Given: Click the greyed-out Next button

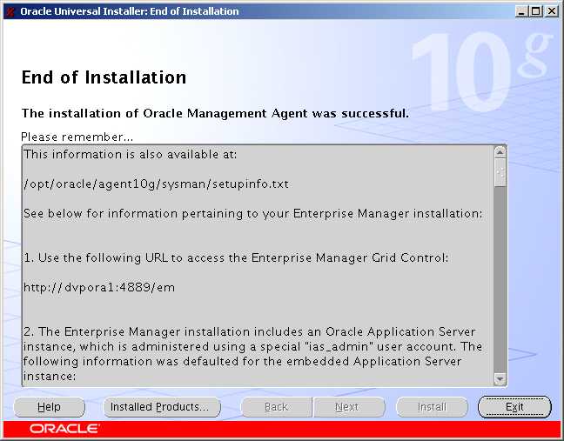Looking at the screenshot, I should (x=346, y=407).
